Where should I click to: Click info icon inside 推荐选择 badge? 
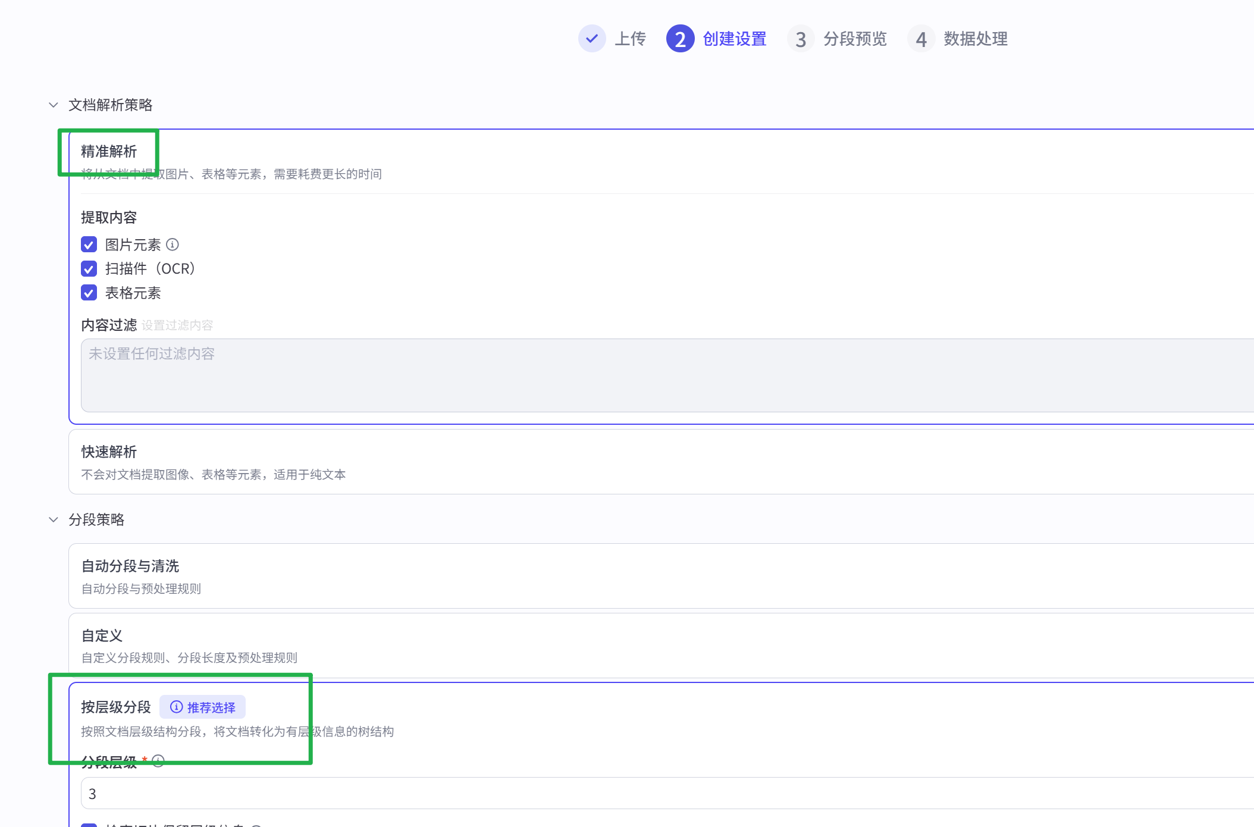pyautogui.click(x=176, y=707)
